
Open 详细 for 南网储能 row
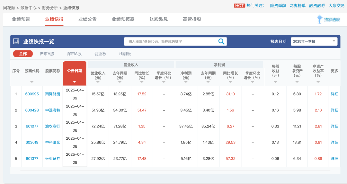pyautogui.click(x=334, y=94)
